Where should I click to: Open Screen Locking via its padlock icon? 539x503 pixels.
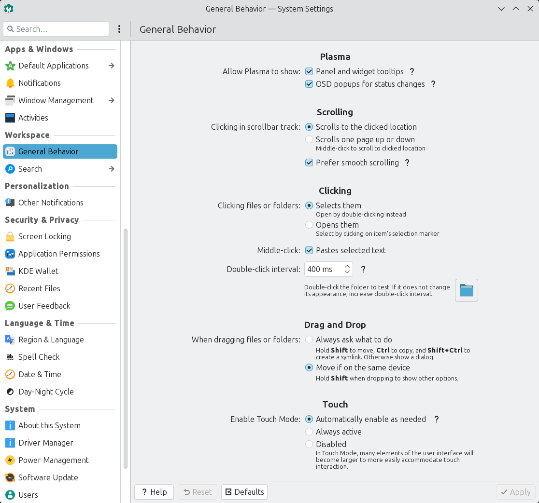point(10,236)
